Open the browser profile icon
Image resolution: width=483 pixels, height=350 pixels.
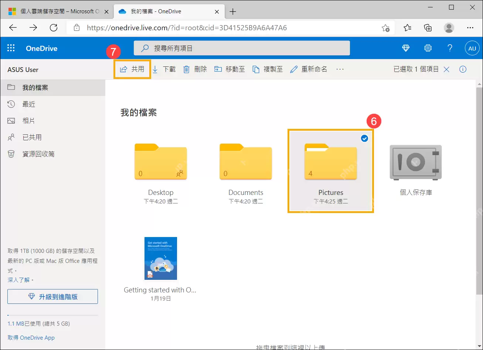[449, 28]
